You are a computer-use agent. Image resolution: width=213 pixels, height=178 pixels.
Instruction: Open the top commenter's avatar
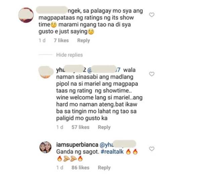pyautogui.click(x=26, y=15)
